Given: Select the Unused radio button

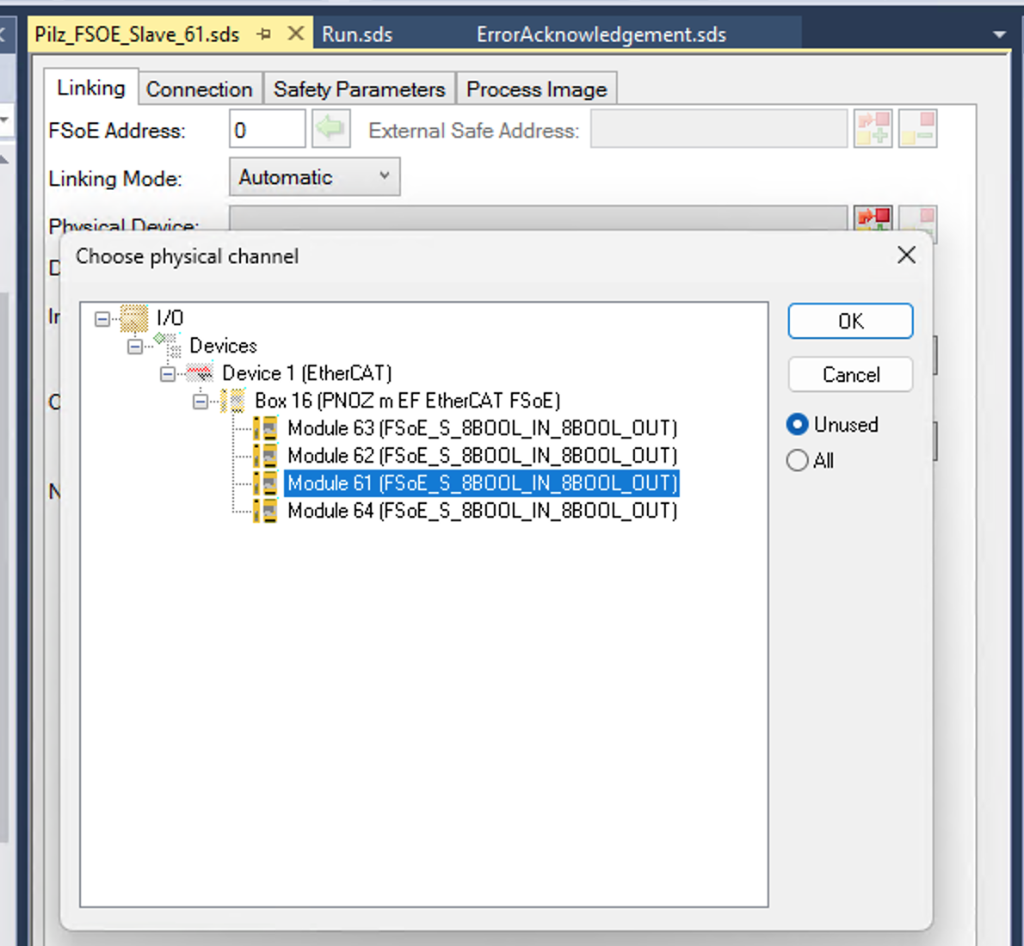Looking at the screenshot, I should 798,424.
